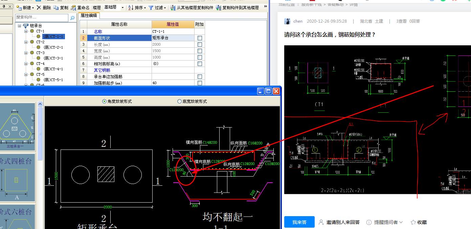Click scroll-up arrow of thumbnail list scrollbar
Image resolution: width=471 pixels, height=229 pixels.
(x=40, y=104)
